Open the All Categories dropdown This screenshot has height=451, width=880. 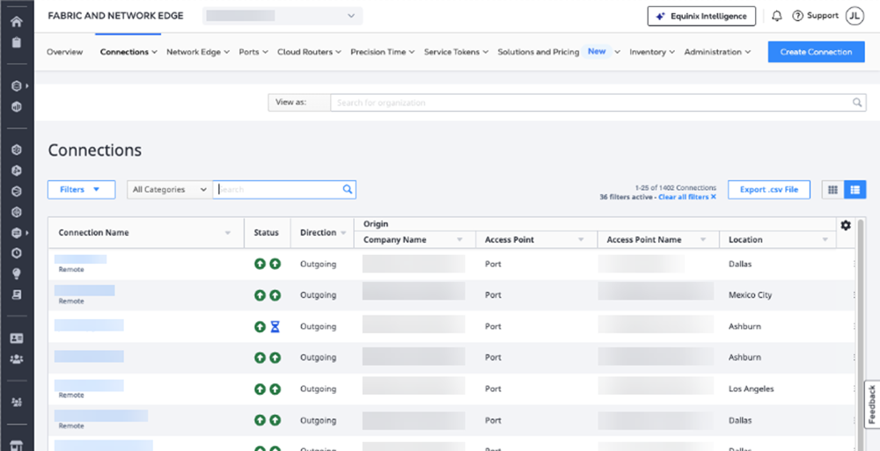pos(170,190)
